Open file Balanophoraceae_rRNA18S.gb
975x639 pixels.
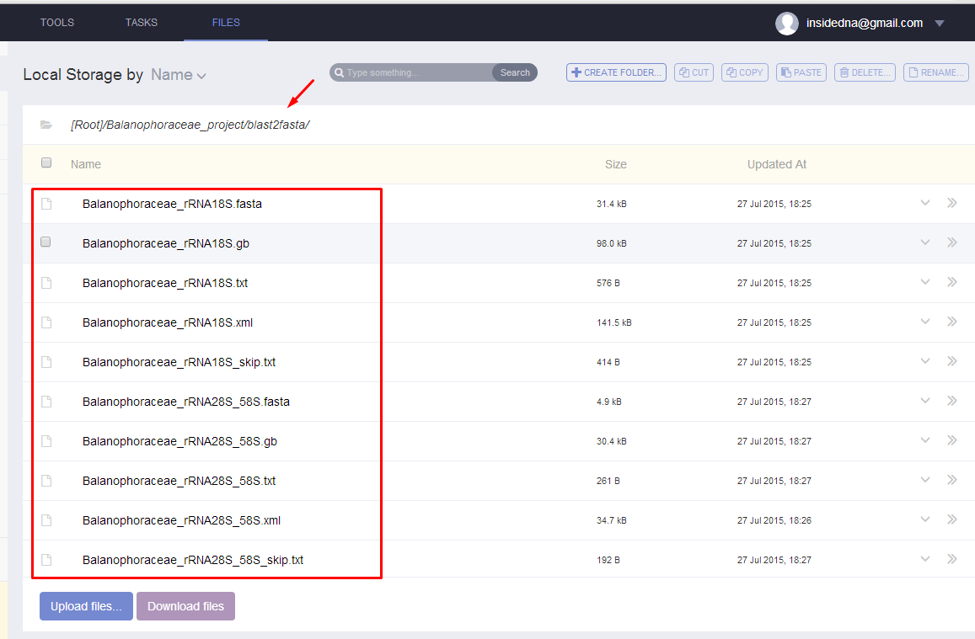pos(166,243)
